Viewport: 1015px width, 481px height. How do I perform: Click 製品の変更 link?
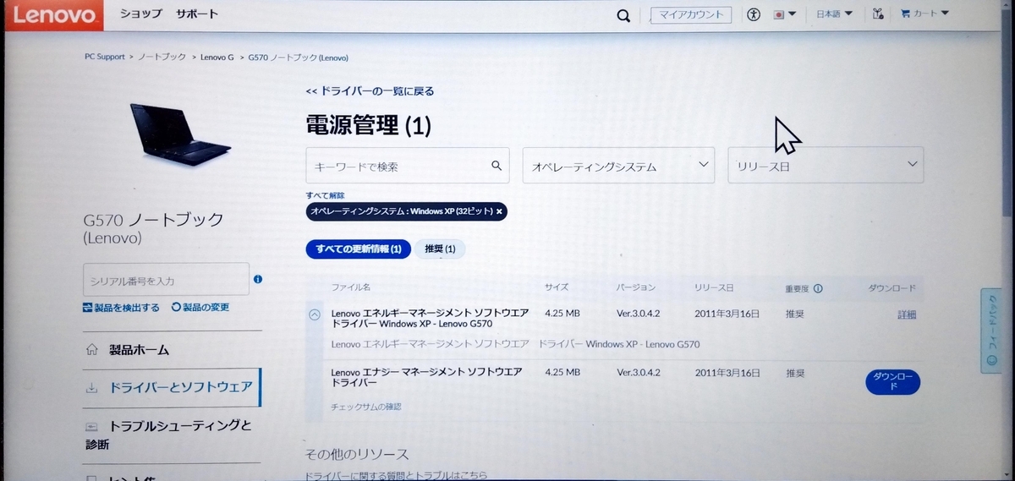coord(200,308)
